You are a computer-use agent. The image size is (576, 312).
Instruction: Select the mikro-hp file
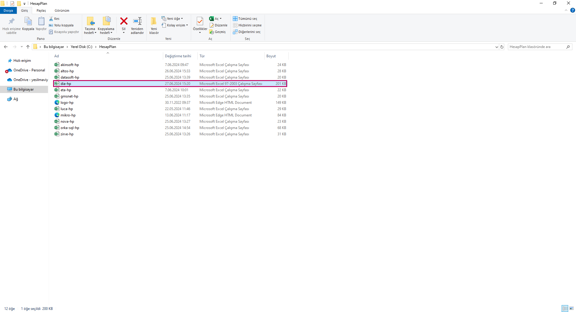[170, 115]
